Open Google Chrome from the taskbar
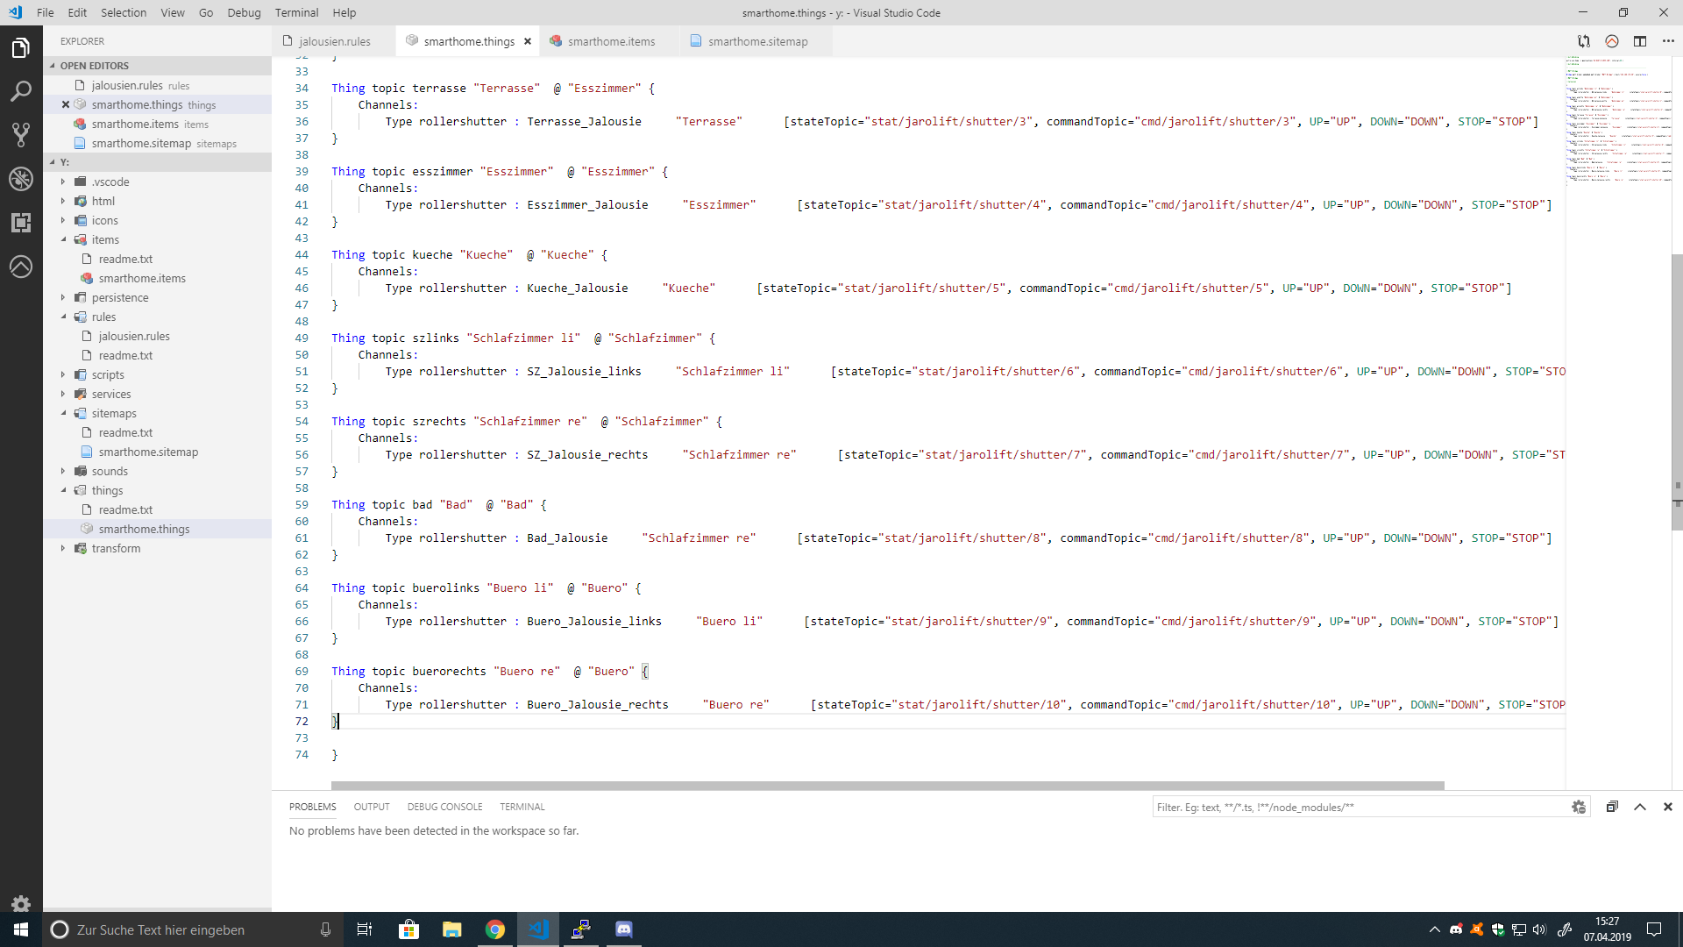The height and width of the screenshot is (947, 1683). tap(495, 929)
